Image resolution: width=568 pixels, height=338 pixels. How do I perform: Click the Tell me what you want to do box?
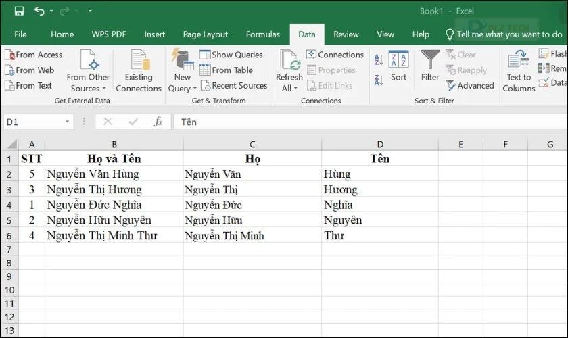click(504, 34)
